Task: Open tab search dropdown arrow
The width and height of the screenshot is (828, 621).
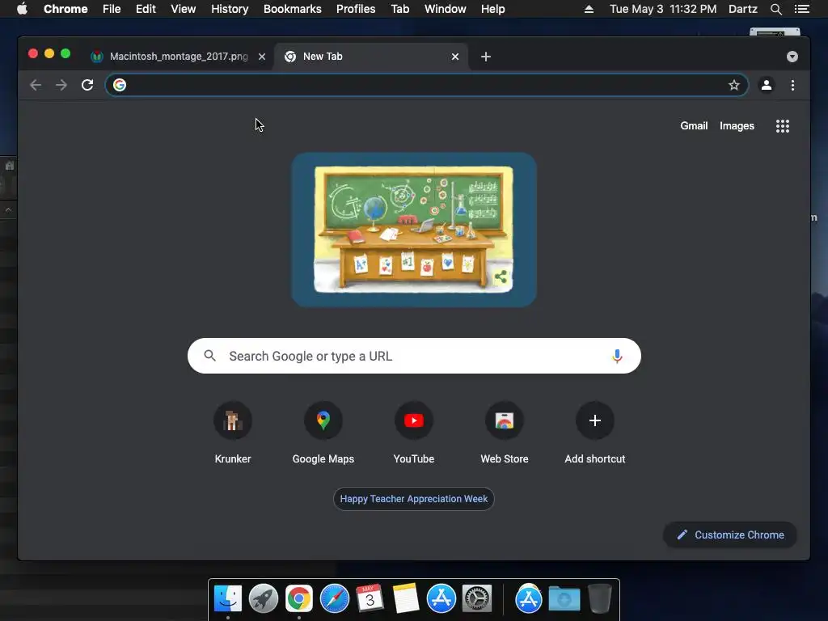Action: tap(792, 57)
